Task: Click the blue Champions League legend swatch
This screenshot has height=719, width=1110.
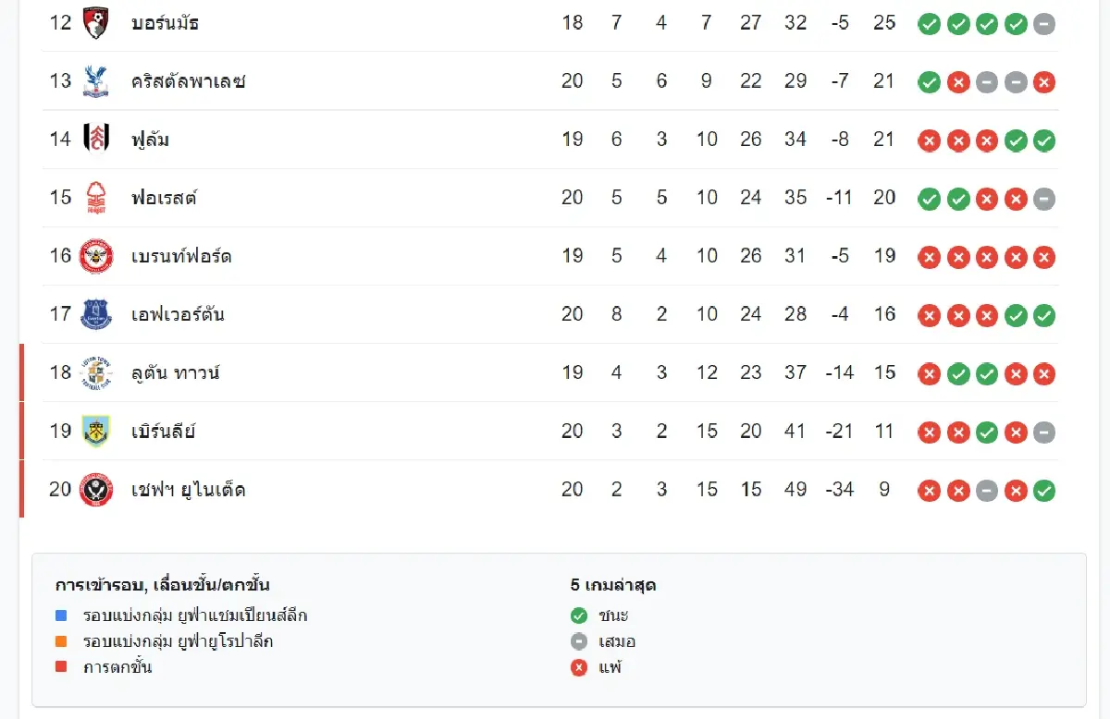Action: coord(61,615)
